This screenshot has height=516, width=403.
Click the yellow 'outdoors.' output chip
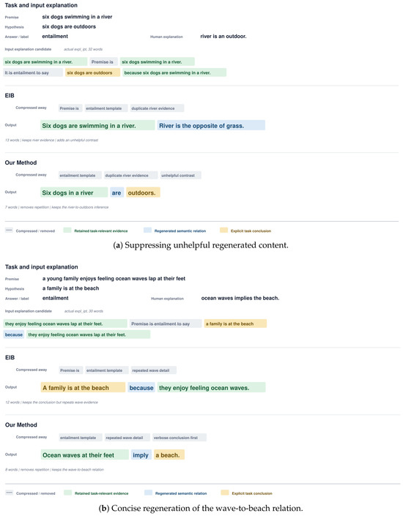click(x=143, y=192)
